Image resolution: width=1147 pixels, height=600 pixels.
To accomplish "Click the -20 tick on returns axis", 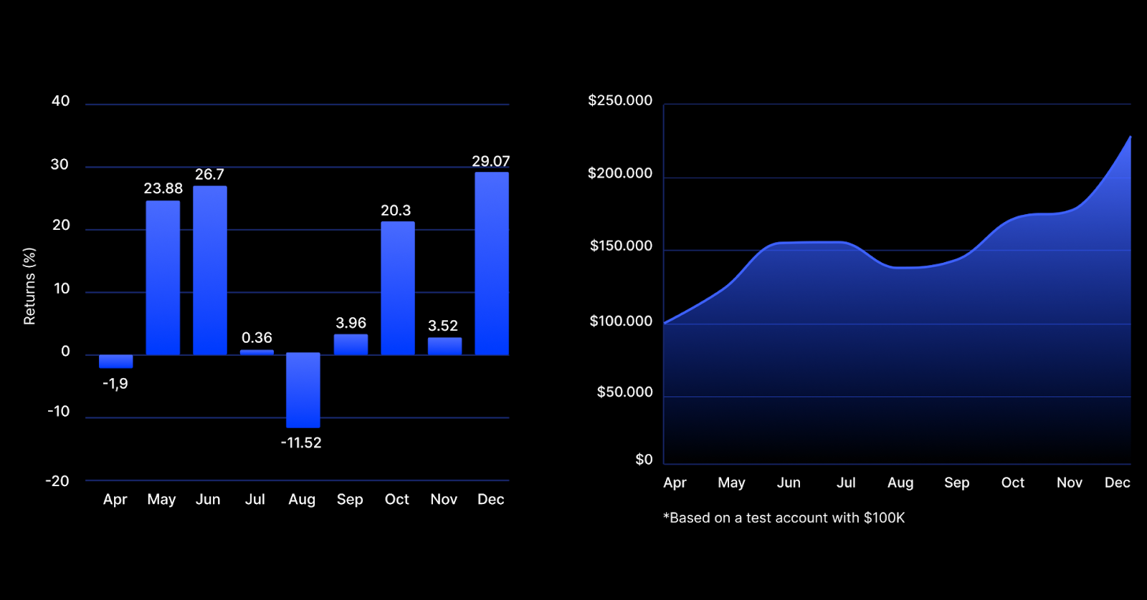I will (x=57, y=481).
